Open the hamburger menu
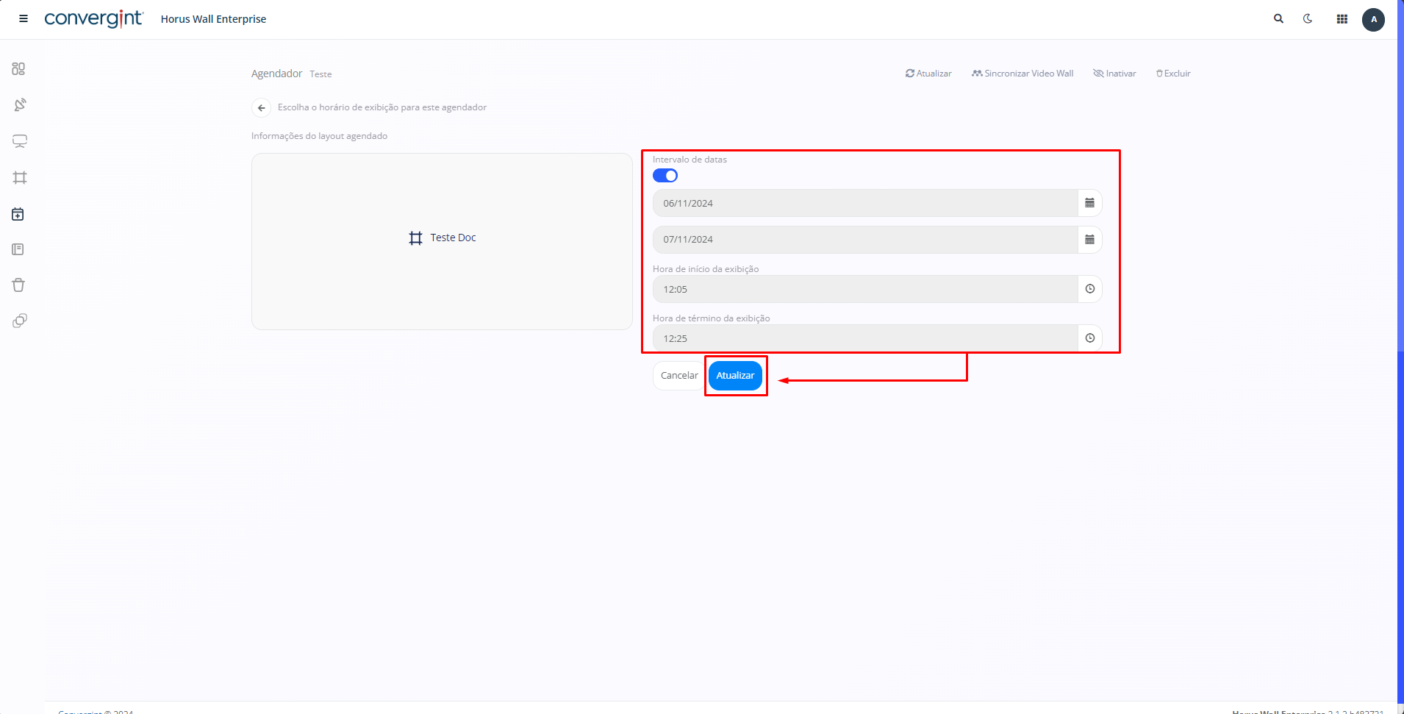The height and width of the screenshot is (714, 1404). tap(24, 19)
